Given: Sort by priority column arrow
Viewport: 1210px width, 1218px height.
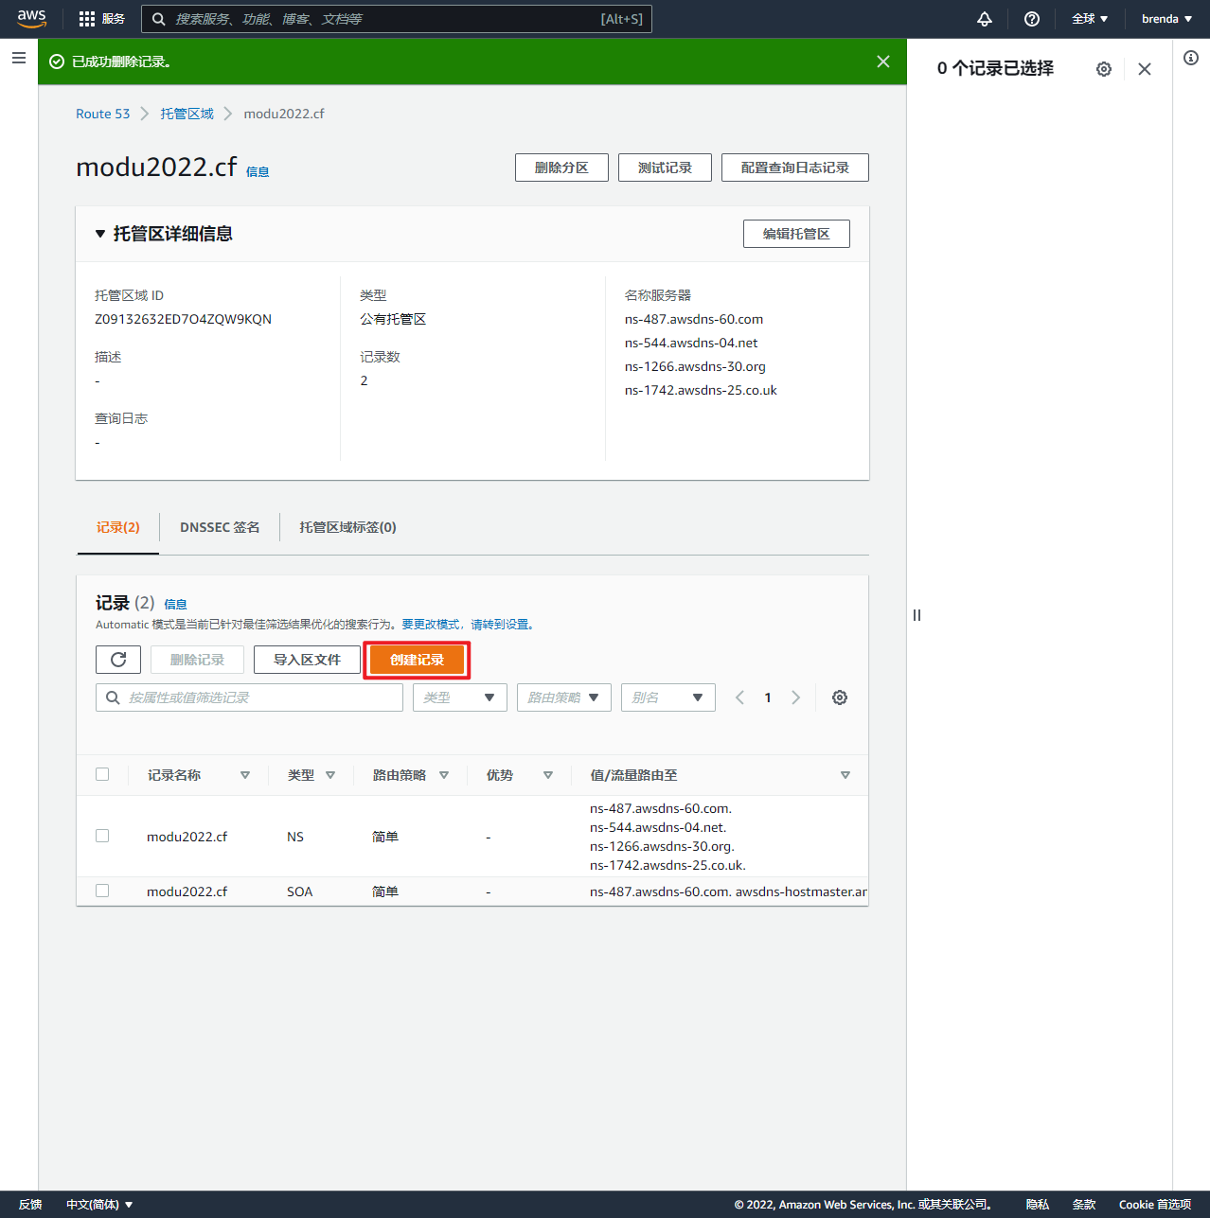Looking at the screenshot, I should click(x=548, y=775).
